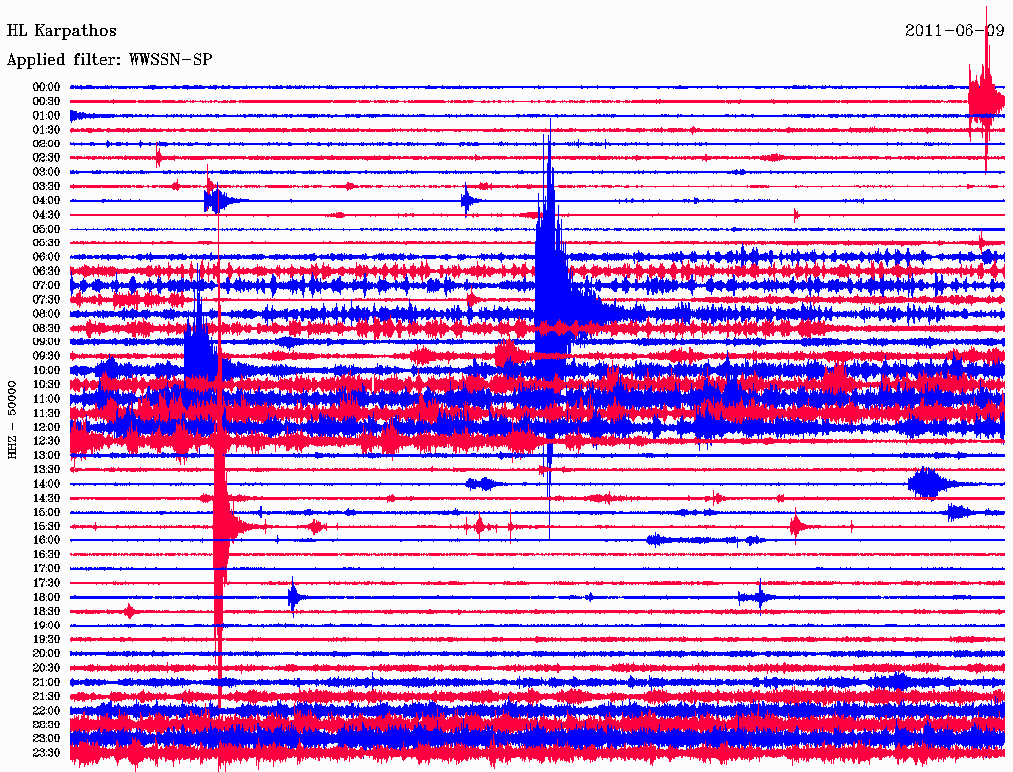Select the 03:30 time label
Screen dimensions: 1013x772
tap(46, 186)
